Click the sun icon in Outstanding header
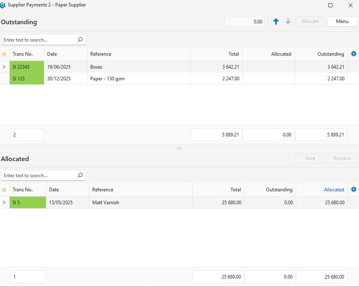 (x=4, y=54)
